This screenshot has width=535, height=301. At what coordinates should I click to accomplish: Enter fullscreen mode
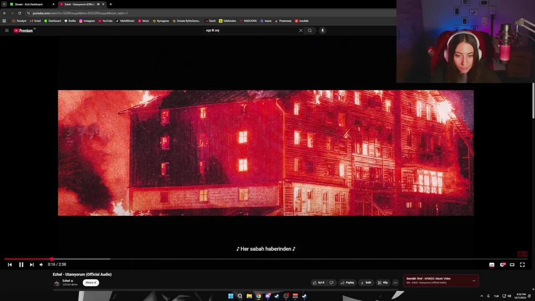(x=522, y=265)
